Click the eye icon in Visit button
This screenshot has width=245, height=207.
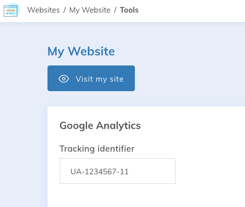click(64, 79)
